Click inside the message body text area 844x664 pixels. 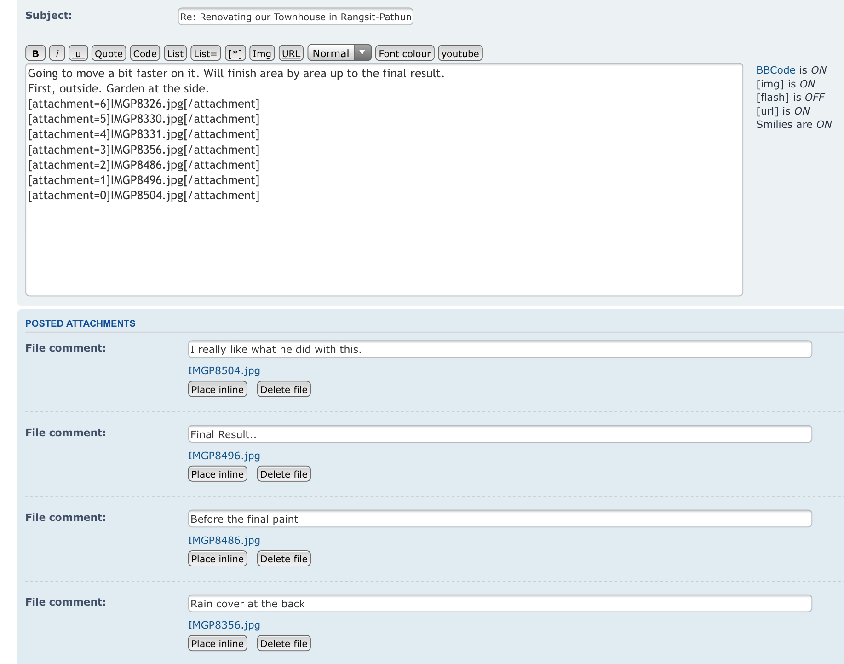pos(384,244)
